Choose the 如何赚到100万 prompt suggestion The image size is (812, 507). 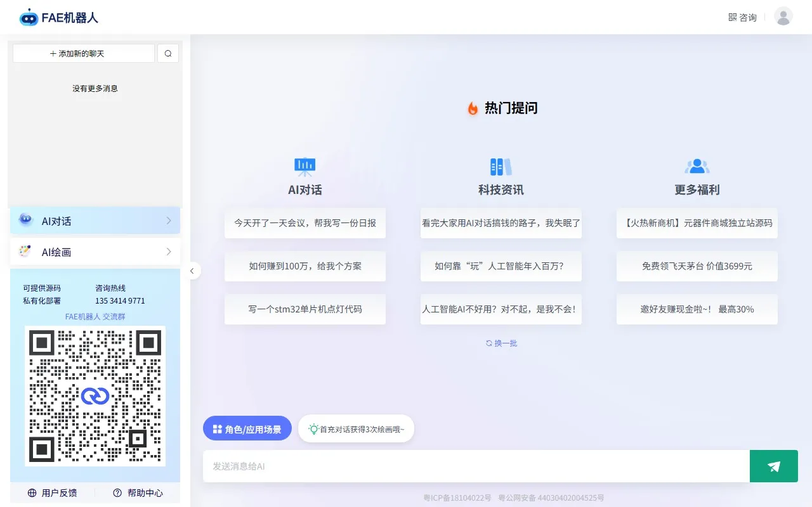(x=305, y=266)
